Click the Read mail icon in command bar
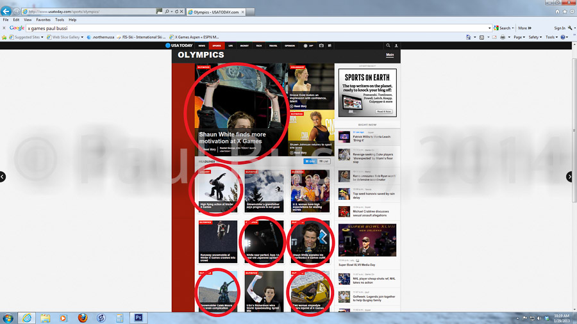The image size is (577, 324). [x=494, y=37]
